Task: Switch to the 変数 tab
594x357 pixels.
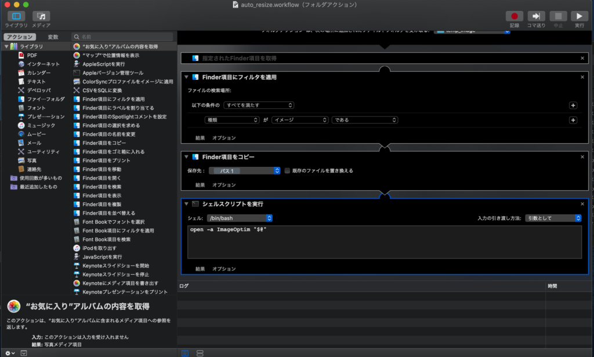Action: pos(53,37)
